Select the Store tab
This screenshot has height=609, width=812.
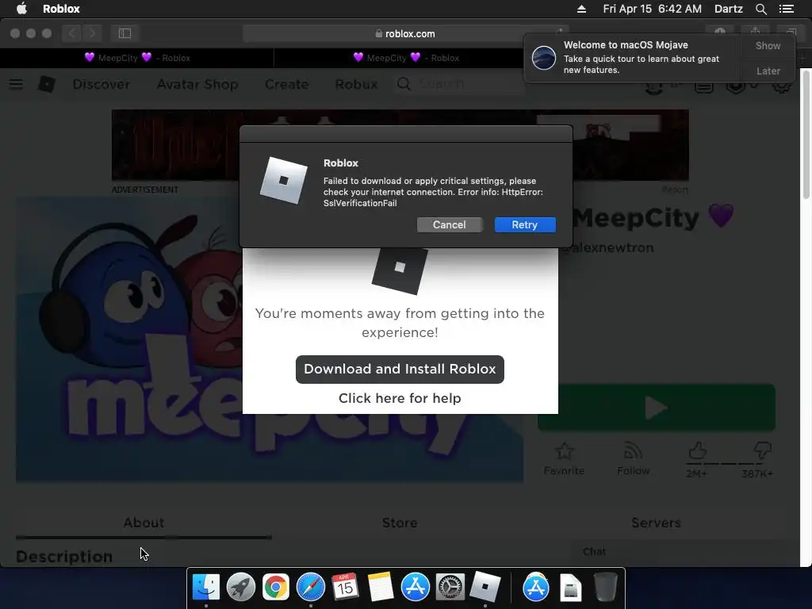[x=400, y=523]
